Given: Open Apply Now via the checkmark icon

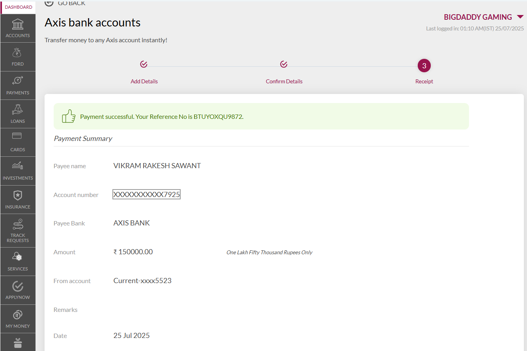Looking at the screenshot, I should pyautogui.click(x=18, y=286).
